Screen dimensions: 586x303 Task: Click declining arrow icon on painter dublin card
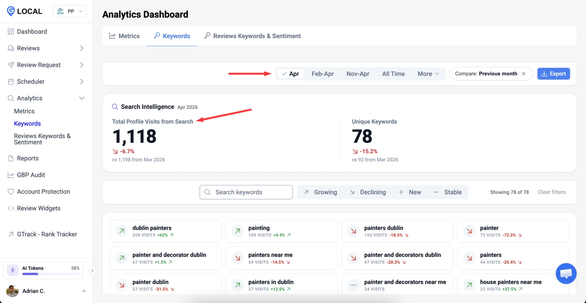(x=122, y=285)
